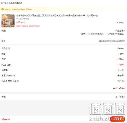Click the estimated delivery date text
Image resolution: width=127 pixels, height=123 pixels.
102,34
